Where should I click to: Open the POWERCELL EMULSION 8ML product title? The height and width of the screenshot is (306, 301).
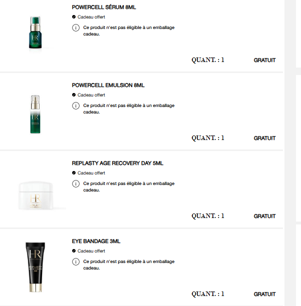point(108,85)
